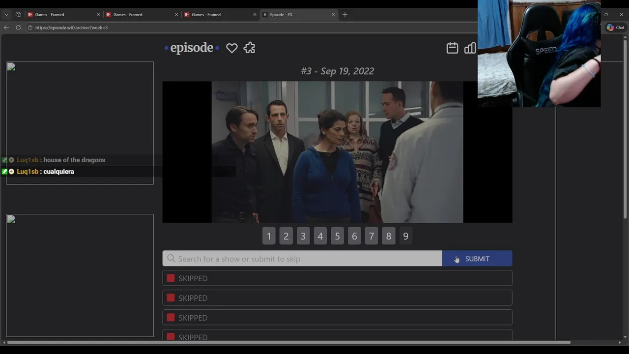The height and width of the screenshot is (354, 629).
Task: Click the address bar URL episode.wtf
Action: click(x=71, y=28)
